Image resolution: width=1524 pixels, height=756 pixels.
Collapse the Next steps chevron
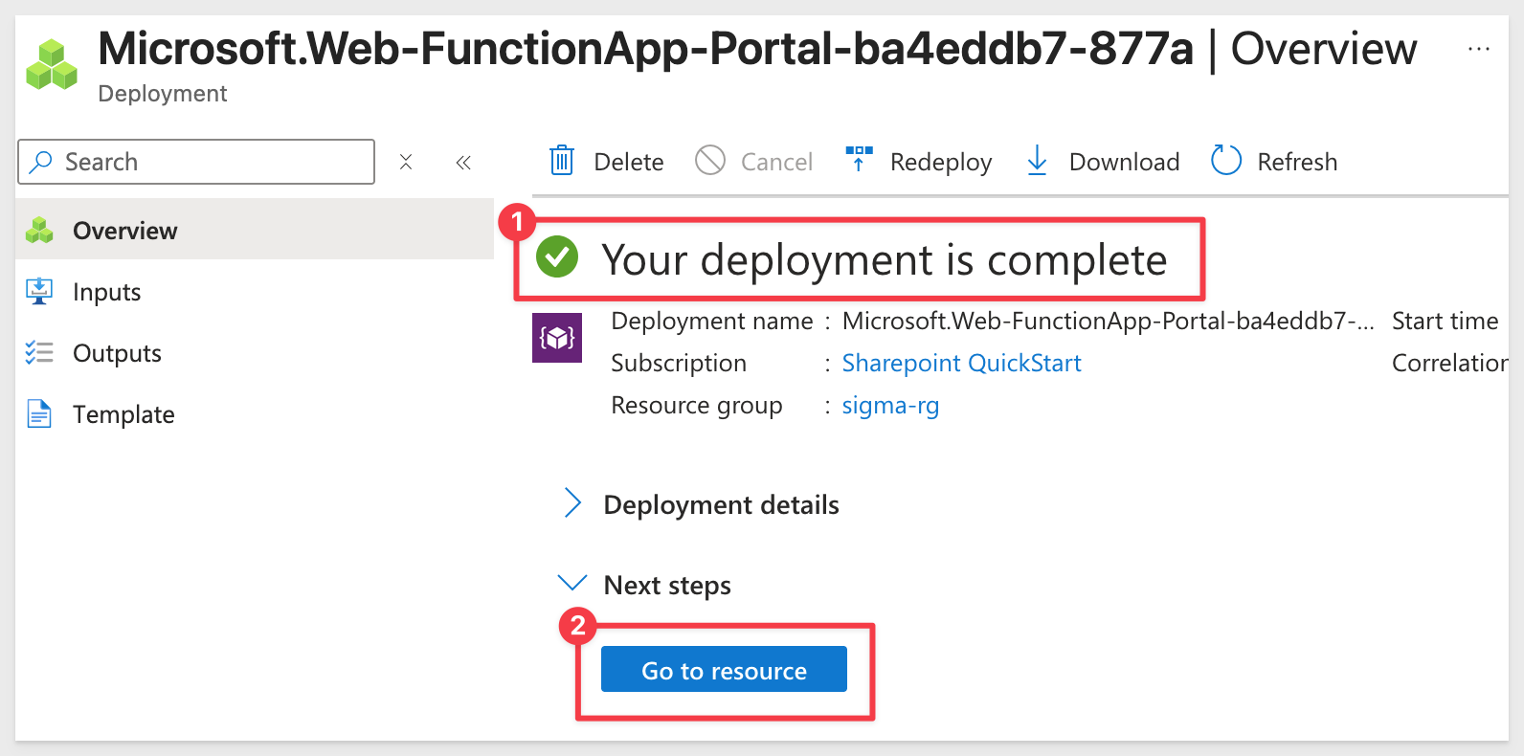click(572, 583)
